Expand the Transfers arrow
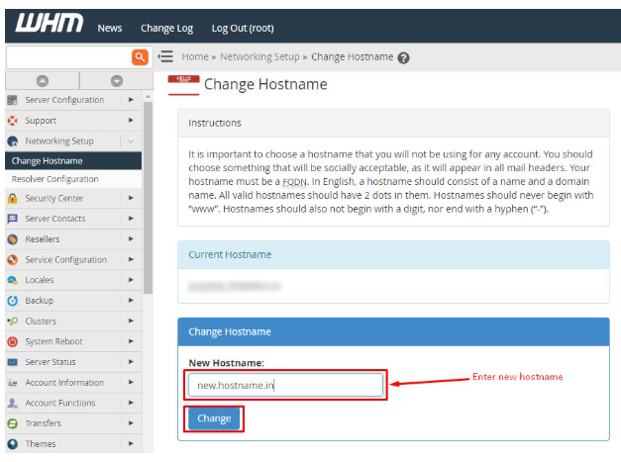621x462 pixels. (x=131, y=423)
